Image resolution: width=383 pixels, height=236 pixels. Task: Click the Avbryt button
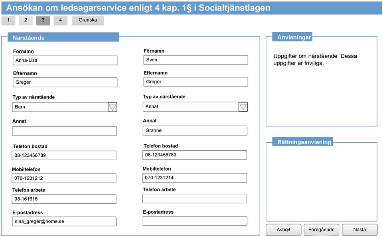tap(284, 230)
